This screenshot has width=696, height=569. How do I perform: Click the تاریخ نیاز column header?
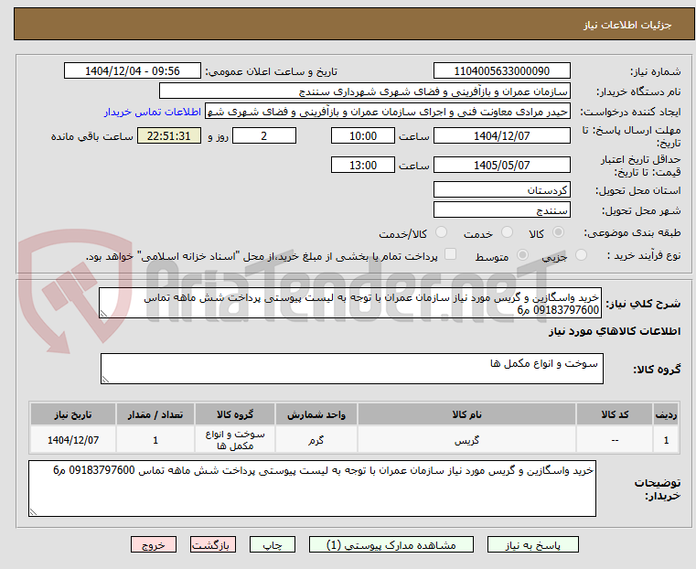(x=73, y=414)
